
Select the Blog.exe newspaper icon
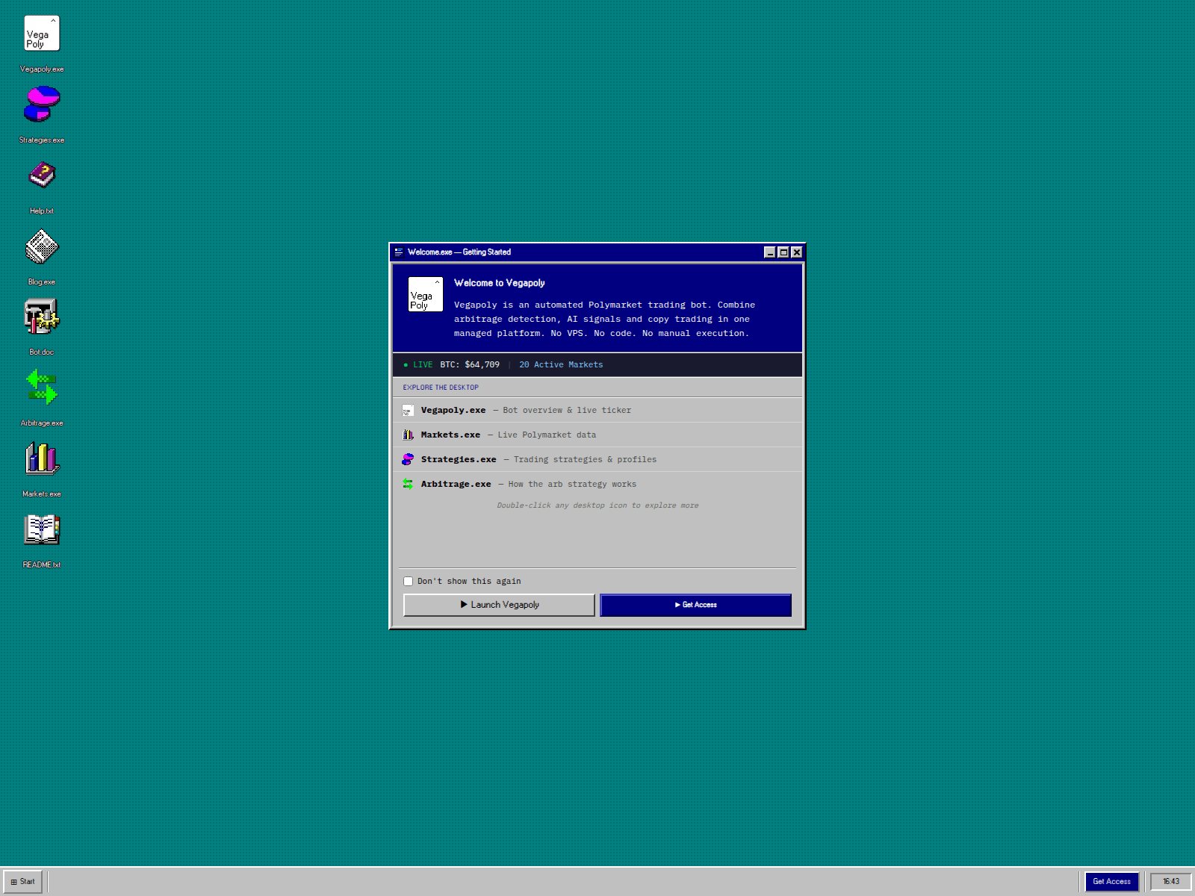point(42,246)
